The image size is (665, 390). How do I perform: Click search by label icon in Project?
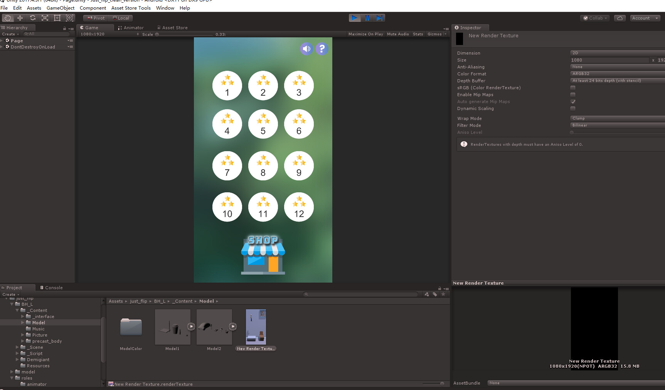[435, 294]
